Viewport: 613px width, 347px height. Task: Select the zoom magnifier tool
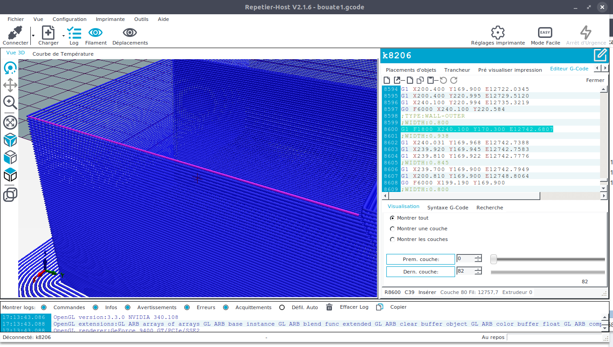coord(10,102)
